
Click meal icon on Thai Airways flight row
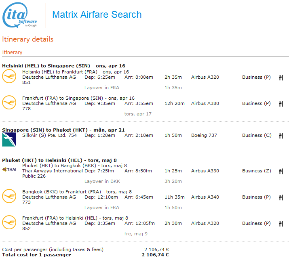[281, 171]
